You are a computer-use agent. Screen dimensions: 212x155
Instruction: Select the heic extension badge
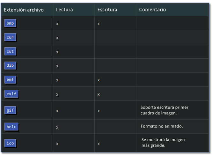(11, 127)
